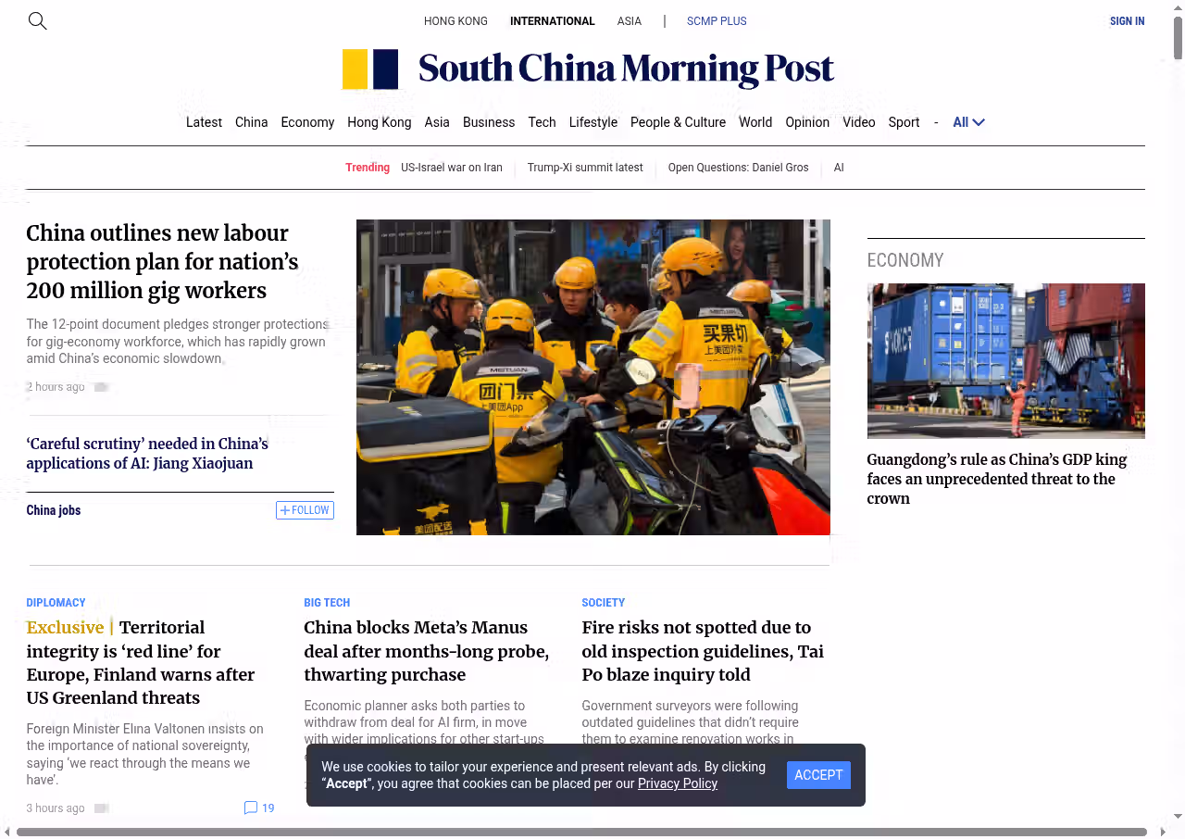Click the horizontal scrollbar left arrow
Image resolution: width=1185 pixels, height=839 pixels.
click(7, 832)
